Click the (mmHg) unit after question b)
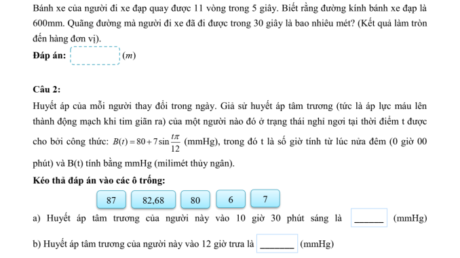460x258 pixels. click(x=317, y=244)
